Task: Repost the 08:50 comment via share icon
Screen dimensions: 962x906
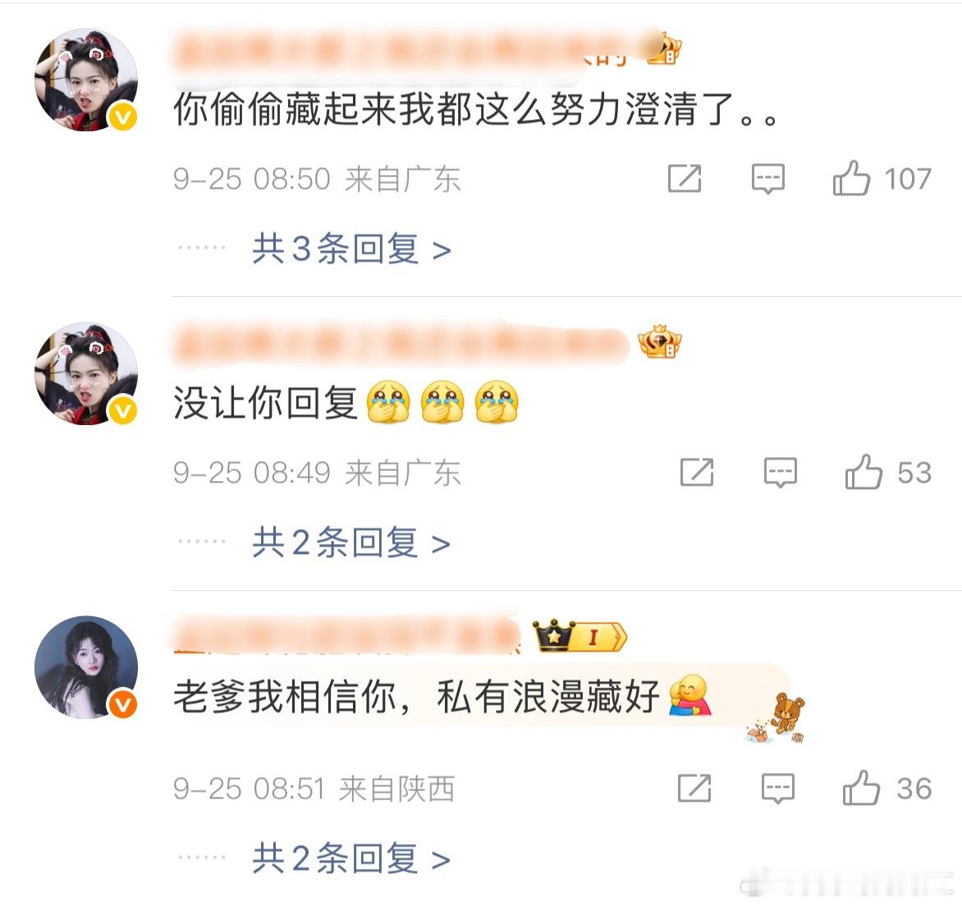Action: [x=684, y=179]
